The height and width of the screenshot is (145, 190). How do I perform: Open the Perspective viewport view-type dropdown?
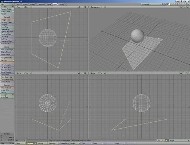click(96, 7)
